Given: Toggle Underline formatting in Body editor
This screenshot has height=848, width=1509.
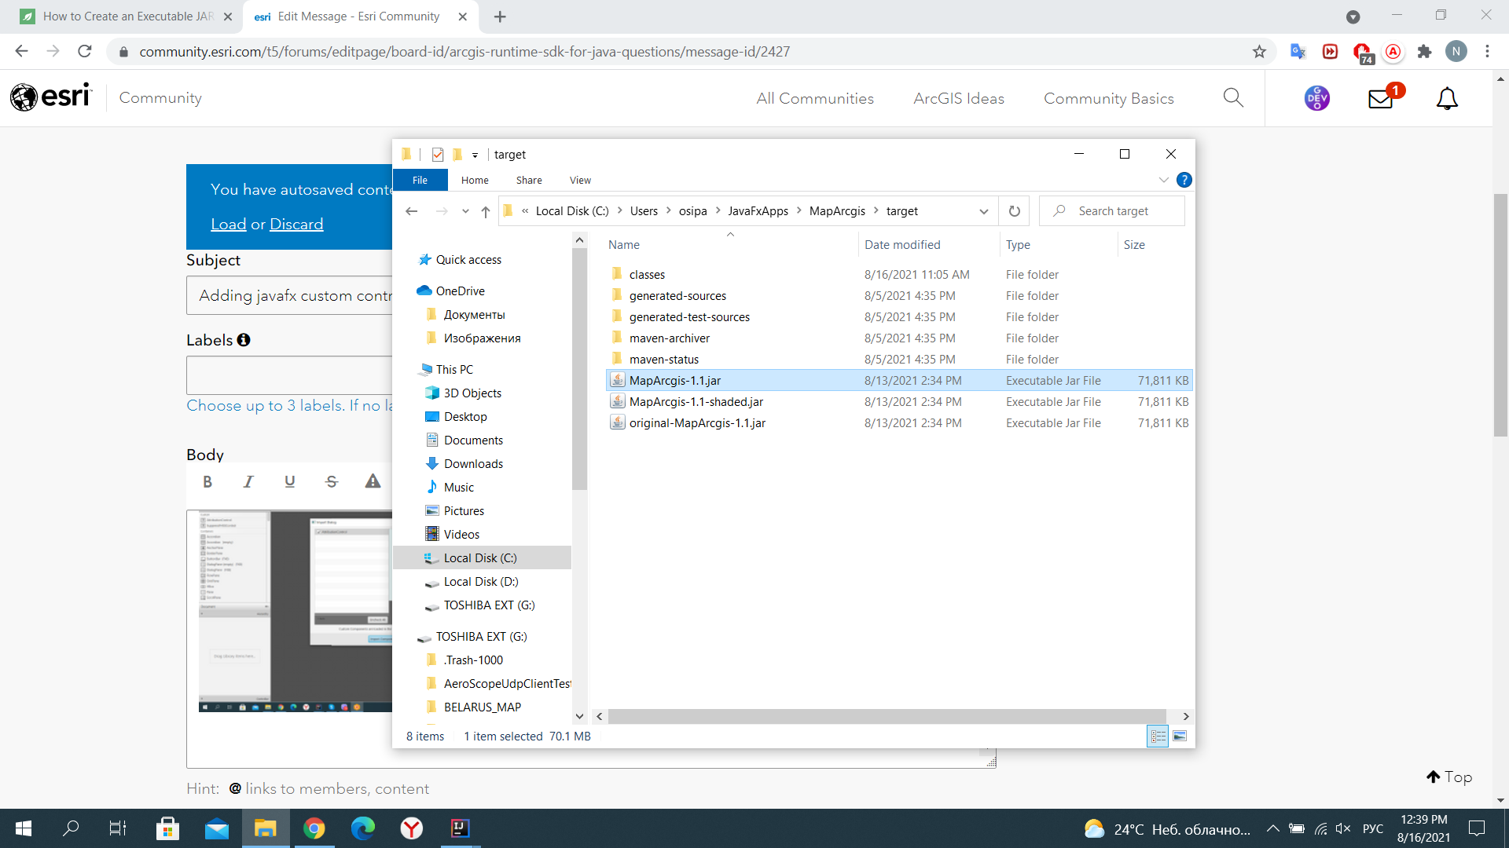Looking at the screenshot, I should 290,482.
